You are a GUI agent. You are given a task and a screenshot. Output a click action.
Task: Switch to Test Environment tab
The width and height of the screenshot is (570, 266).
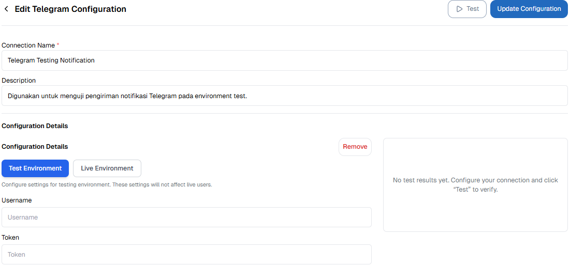tap(35, 168)
